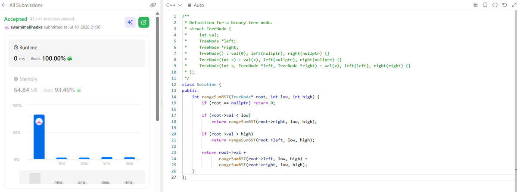This screenshot has height=192, width=517.
Task: Click the tallest runtime distribution bar
Action: coord(39,136)
